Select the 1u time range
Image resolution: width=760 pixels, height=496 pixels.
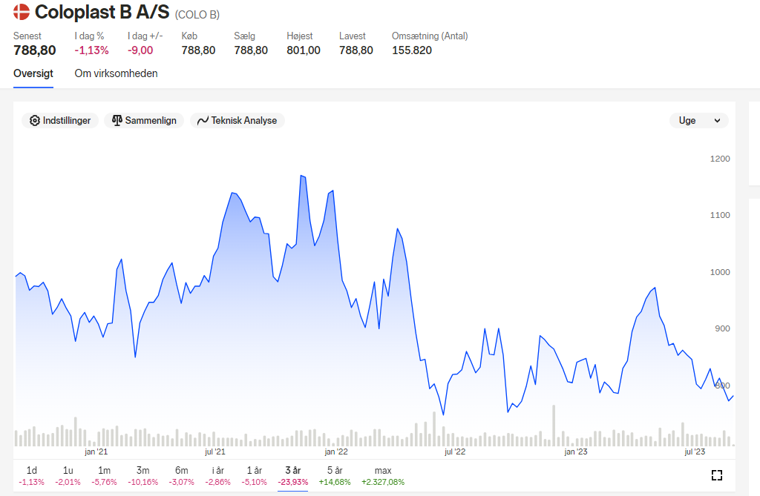click(x=68, y=476)
